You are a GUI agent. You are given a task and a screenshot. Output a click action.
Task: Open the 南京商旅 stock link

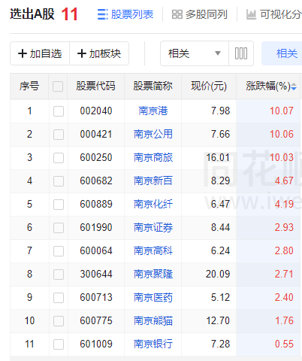153,157
